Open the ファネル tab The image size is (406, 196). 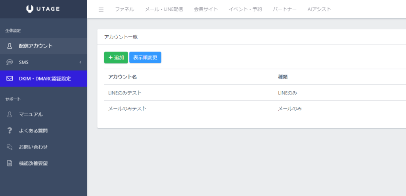(124, 9)
